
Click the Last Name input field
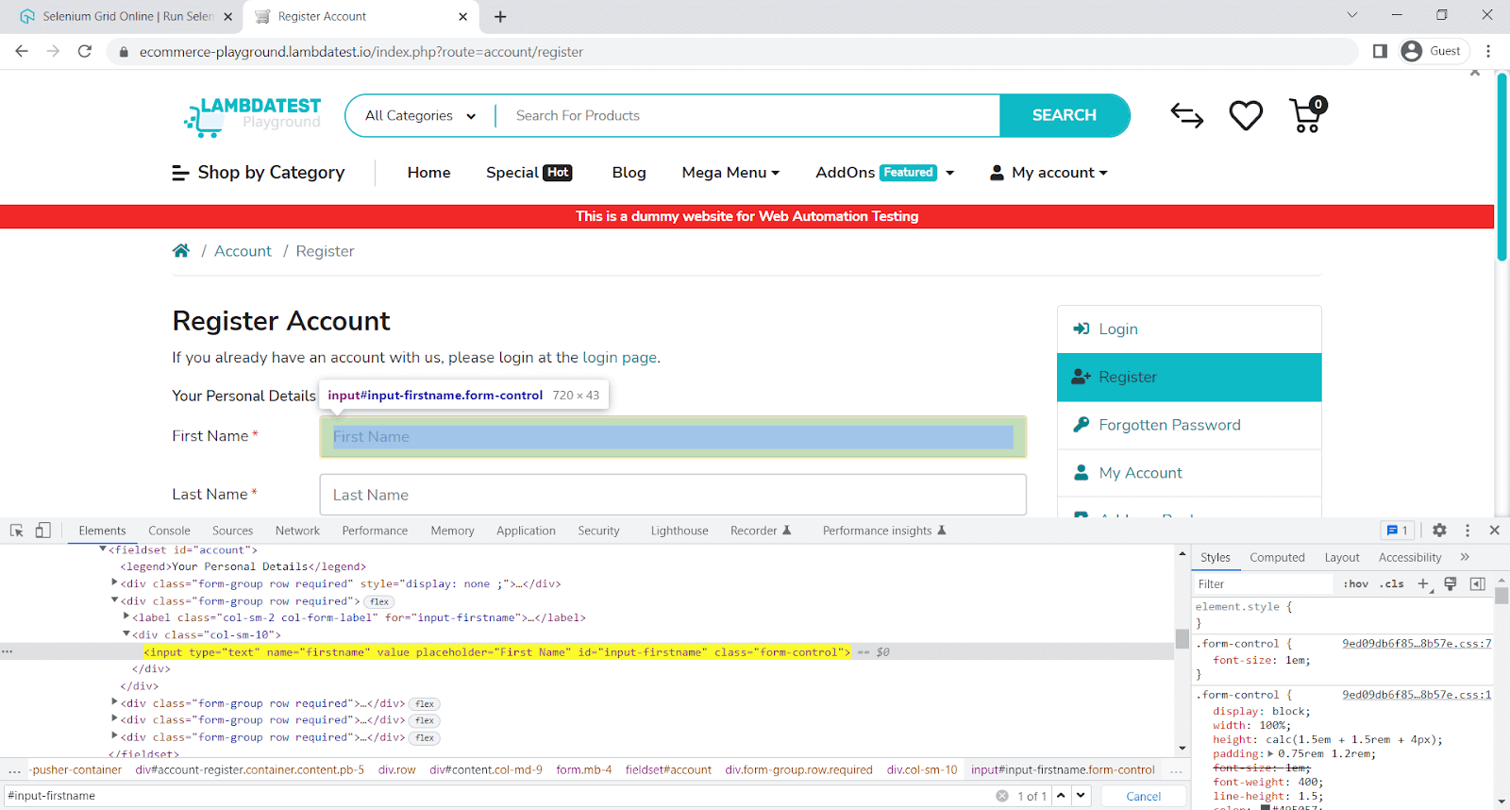[x=673, y=495]
